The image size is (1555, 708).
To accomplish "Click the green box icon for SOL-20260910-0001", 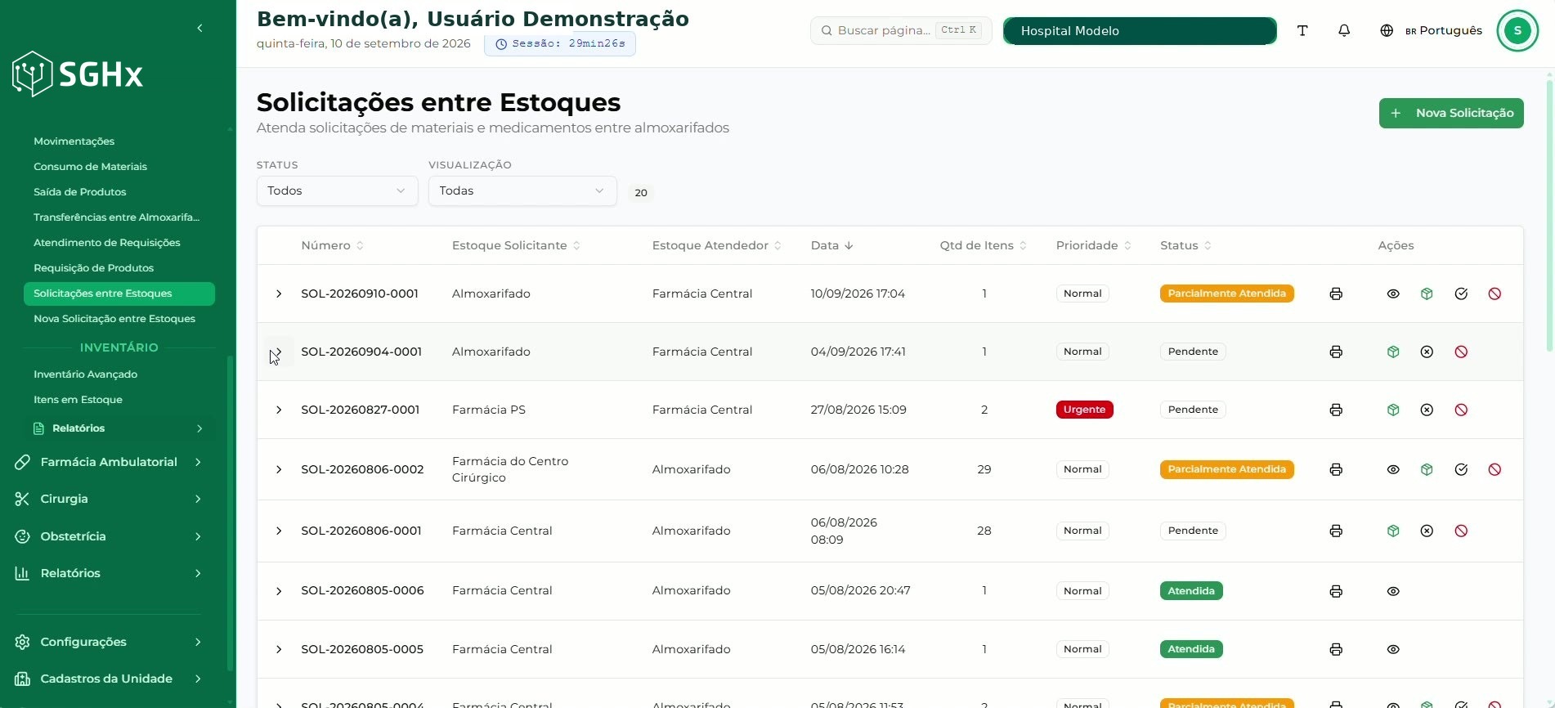I will [1427, 294].
